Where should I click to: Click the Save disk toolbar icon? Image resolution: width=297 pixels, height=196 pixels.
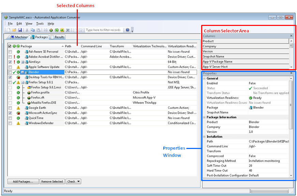click(x=20, y=30)
